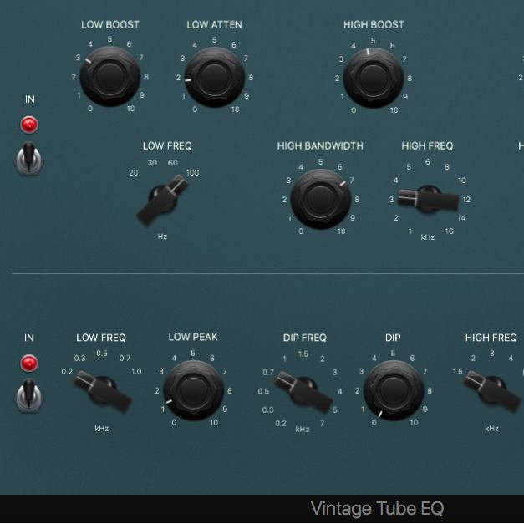Click the Low Freq Hz selector switch
Screen dimensions: 524x524
pyautogui.click(x=162, y=201)
